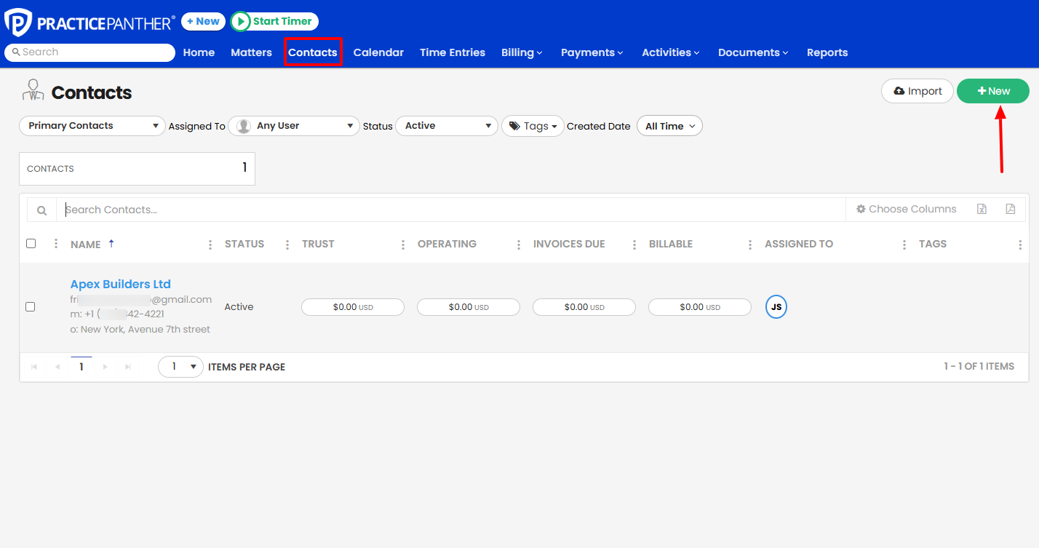The height and width of the screenshot is (548, 1039).
Task: Open the Calendar tab
Action: [x=378, y=52]
